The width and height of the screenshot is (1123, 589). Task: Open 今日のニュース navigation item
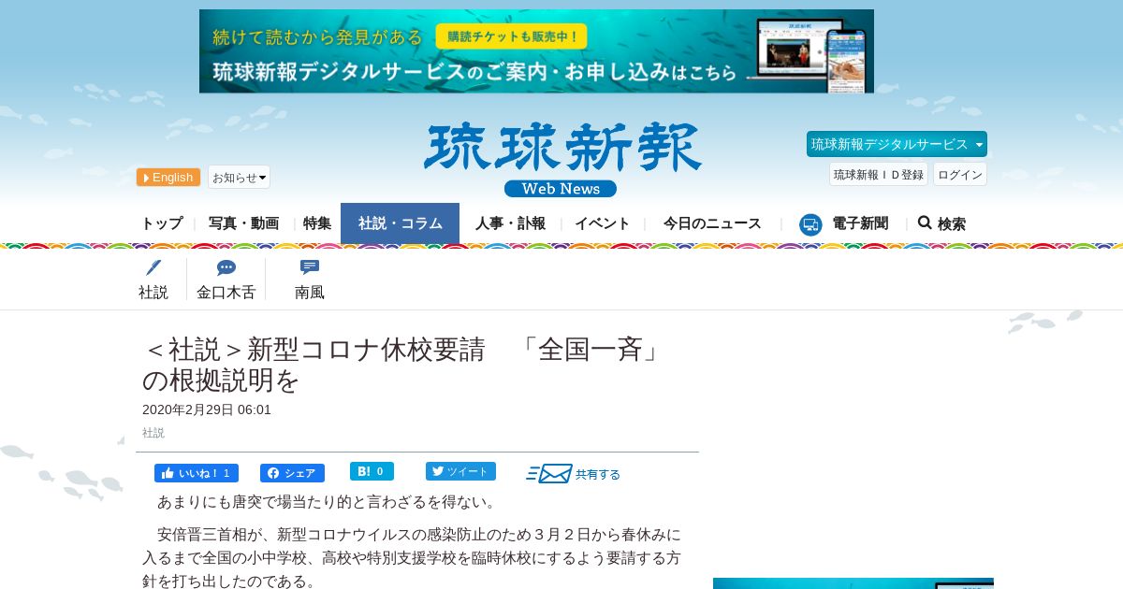point(712,223)
